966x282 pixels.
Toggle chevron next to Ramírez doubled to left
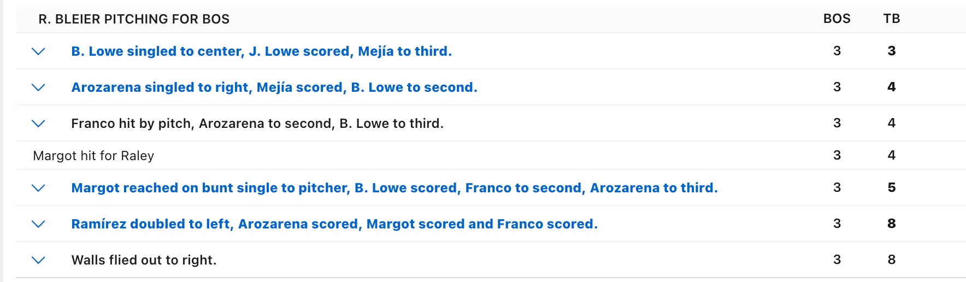click(x=38, y=224)
